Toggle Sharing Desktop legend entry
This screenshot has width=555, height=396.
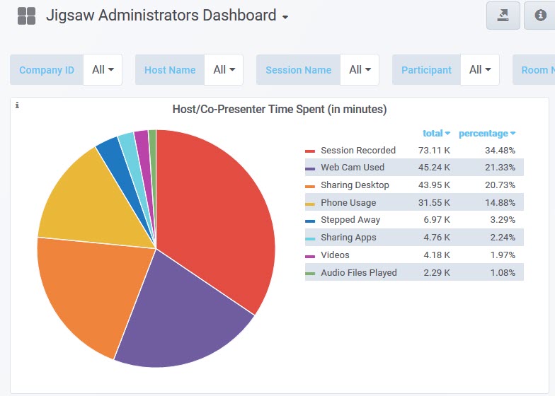(354, 185)
